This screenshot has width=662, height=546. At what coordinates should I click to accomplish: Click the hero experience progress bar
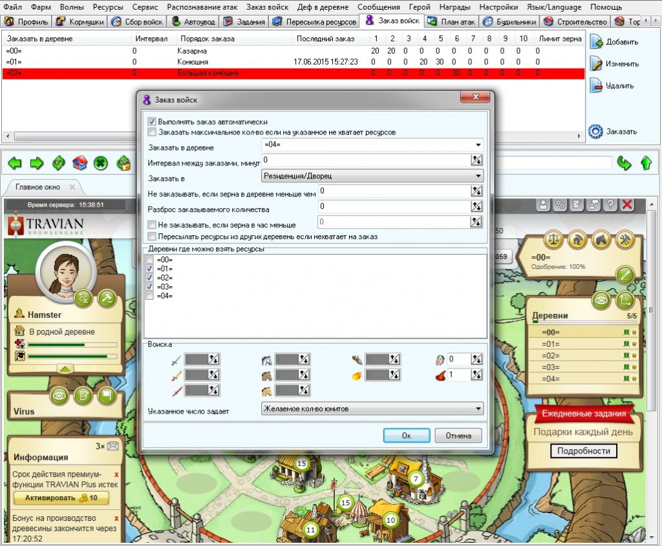(x=72, y=357)
